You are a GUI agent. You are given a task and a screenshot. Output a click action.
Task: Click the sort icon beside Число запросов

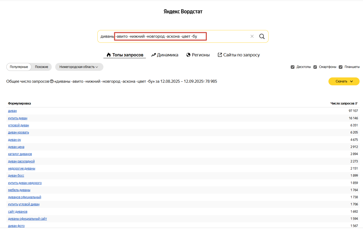point(356,103)
